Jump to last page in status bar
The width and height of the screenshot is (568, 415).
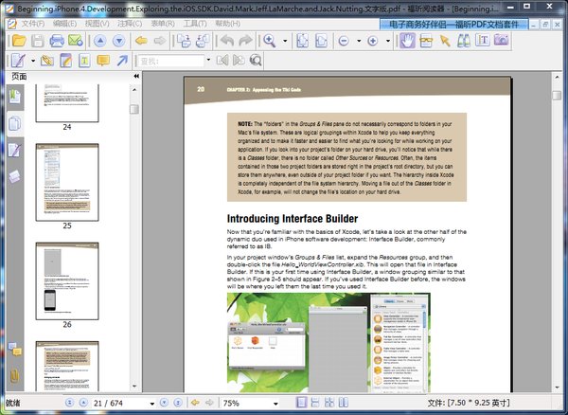(178, 403)
